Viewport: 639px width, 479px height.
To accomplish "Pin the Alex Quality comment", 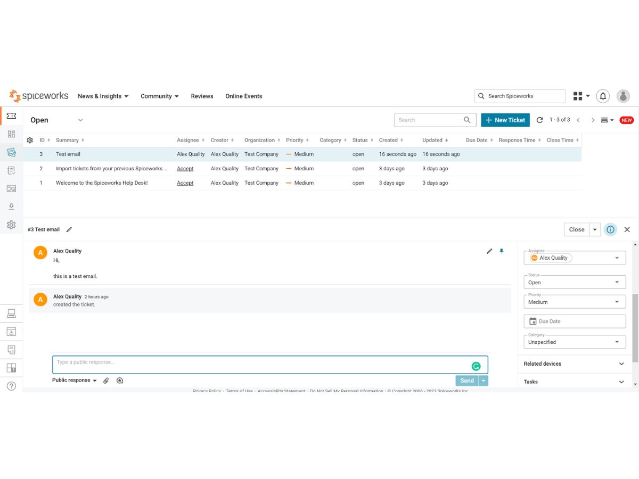I will click(x=502, y=251).
